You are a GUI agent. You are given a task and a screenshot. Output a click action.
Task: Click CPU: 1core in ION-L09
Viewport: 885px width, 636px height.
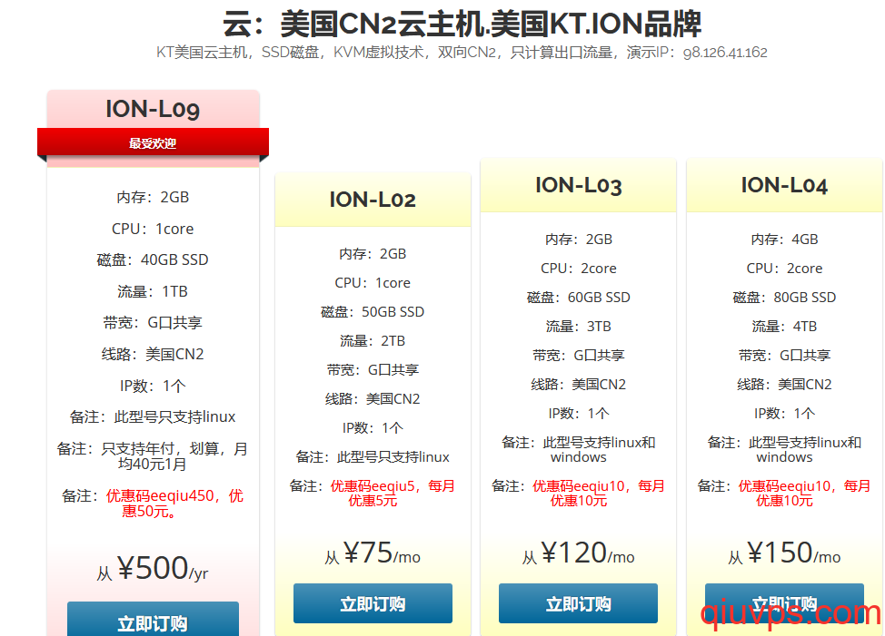(153, 229)
